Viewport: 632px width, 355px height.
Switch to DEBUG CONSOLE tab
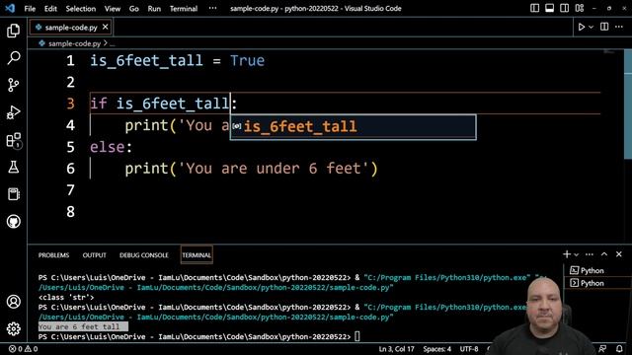pos(144,255)
